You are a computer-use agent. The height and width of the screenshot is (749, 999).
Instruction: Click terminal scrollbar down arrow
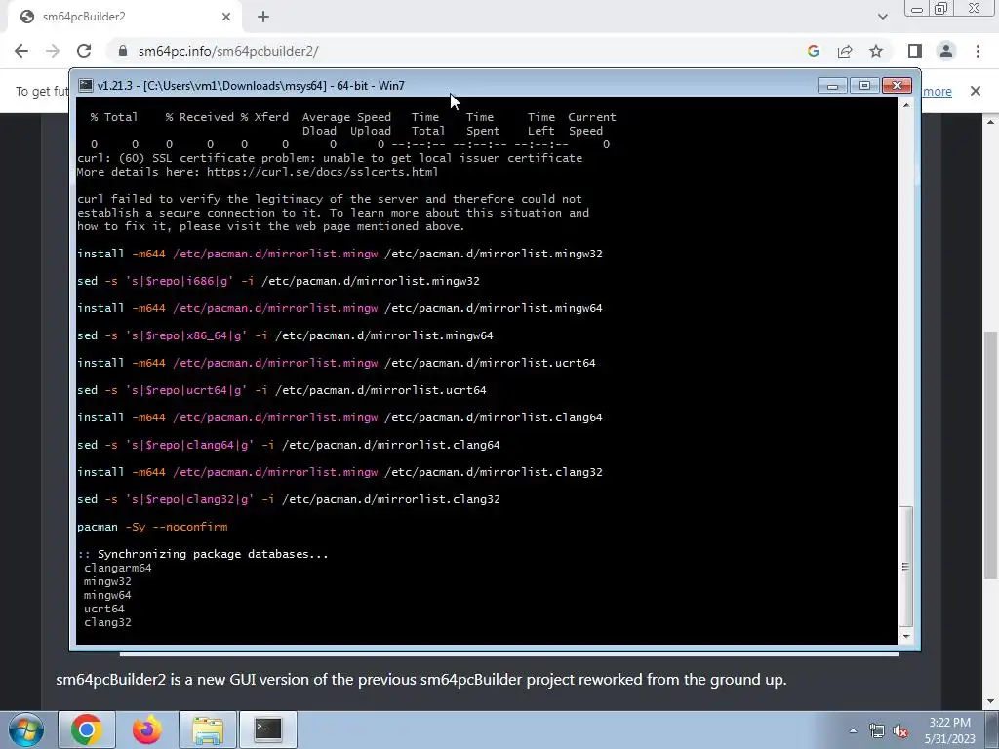pos(905,636)
